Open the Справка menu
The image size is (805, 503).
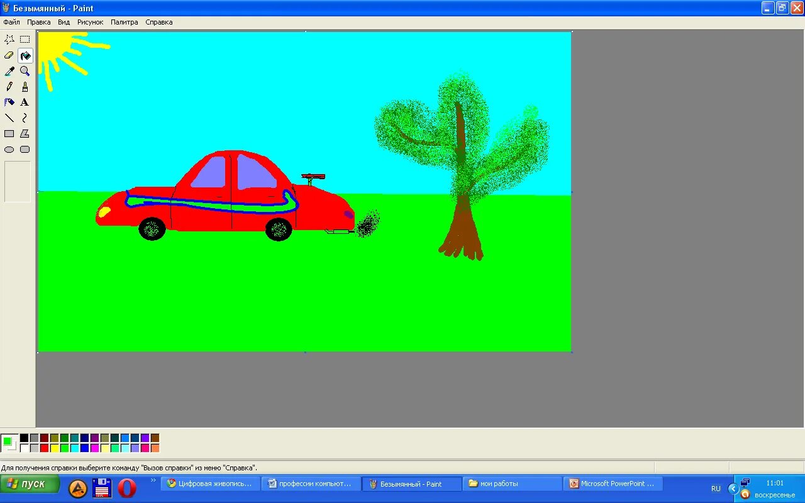[159, 22]
